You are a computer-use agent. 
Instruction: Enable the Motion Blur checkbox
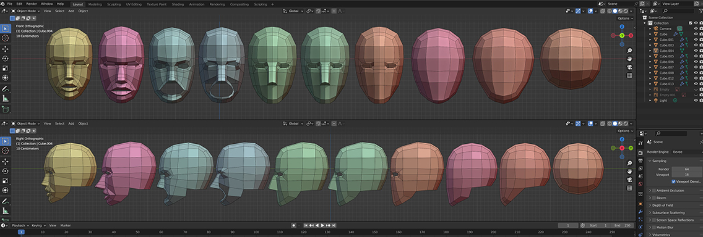point(653,228)
